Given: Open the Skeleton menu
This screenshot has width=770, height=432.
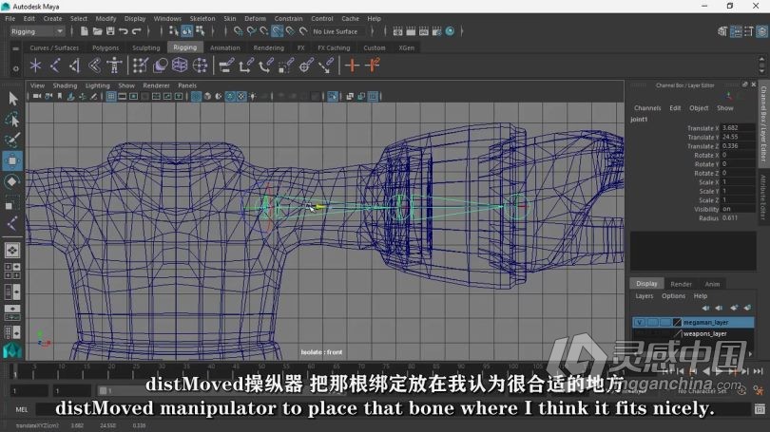Looking at the screenshot, I should 202,19.
